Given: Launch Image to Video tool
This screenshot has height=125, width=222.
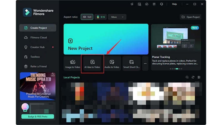Looking at the screenshot, I should (x=73, y=64).
